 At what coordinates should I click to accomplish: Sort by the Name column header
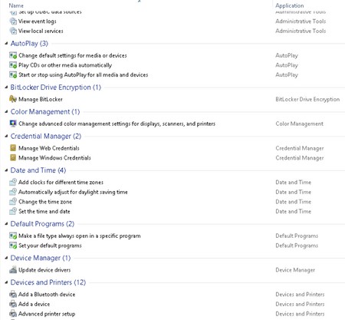coord(16,5)
